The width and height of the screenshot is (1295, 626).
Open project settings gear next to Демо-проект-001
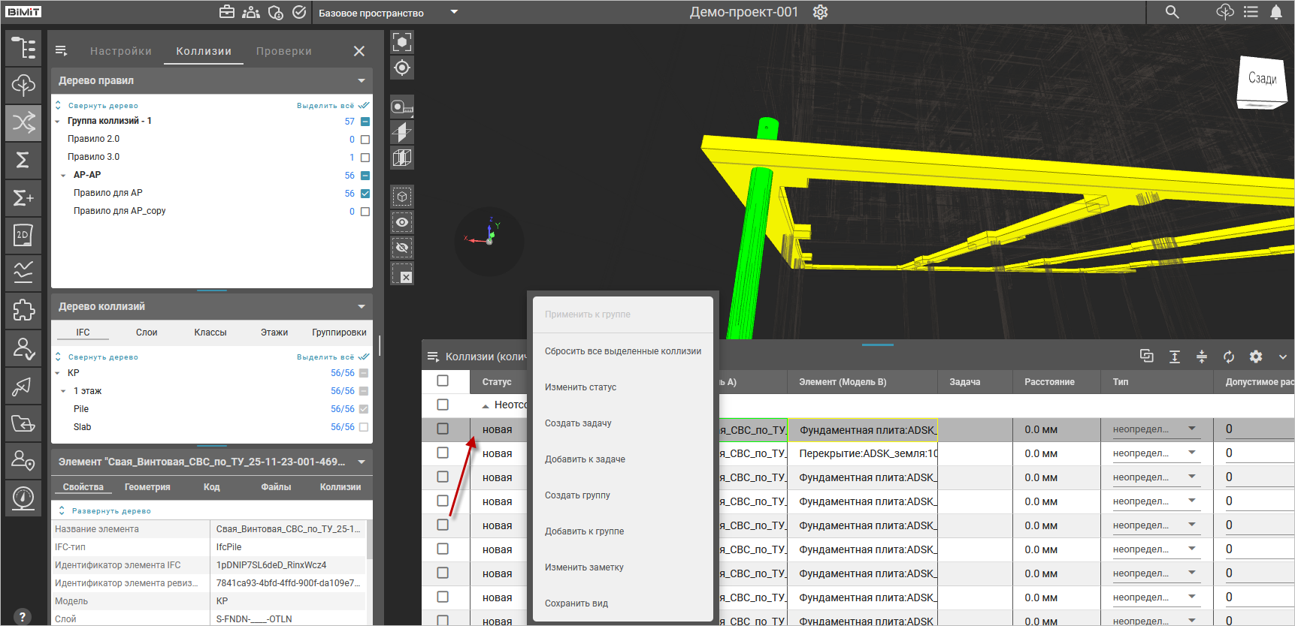click(x=821, y=12)
